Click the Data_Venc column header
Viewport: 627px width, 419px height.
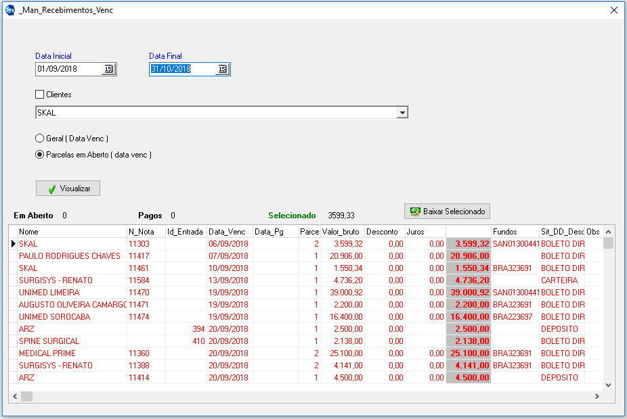click(x=229, y=232)
